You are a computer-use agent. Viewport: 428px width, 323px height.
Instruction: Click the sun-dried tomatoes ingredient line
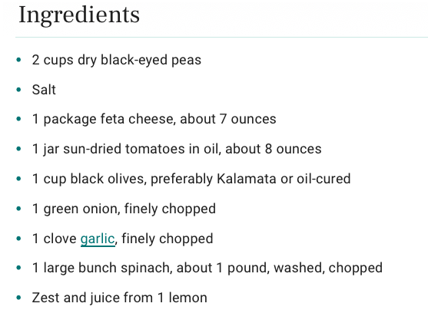[x=177, y=149]
